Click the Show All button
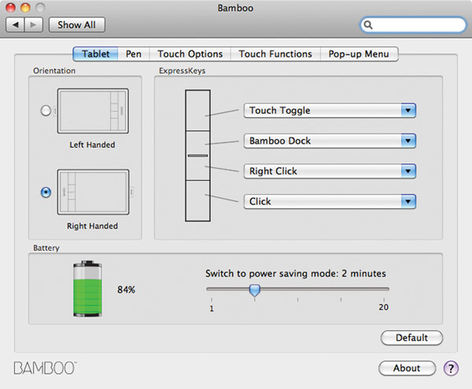472x389 pixels. pyautogui.click(x=77, y=24)
